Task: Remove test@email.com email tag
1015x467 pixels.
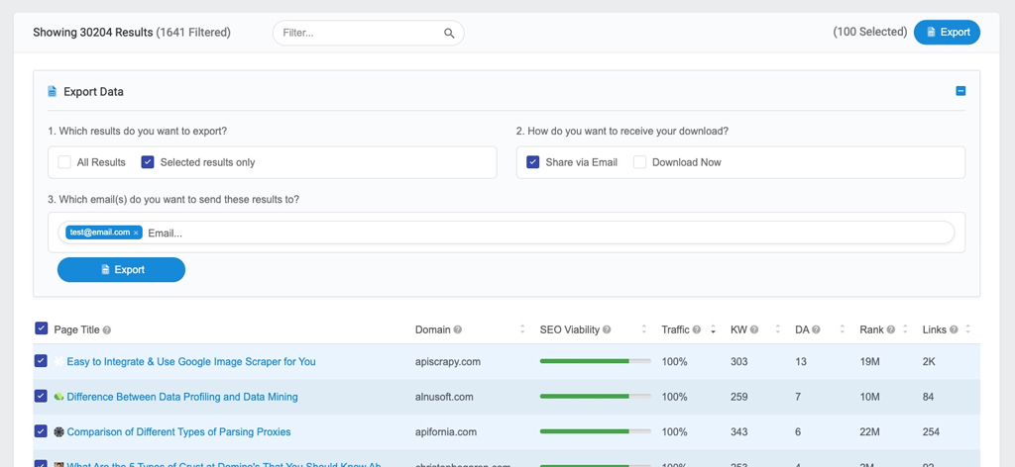Action: point(136,233)
